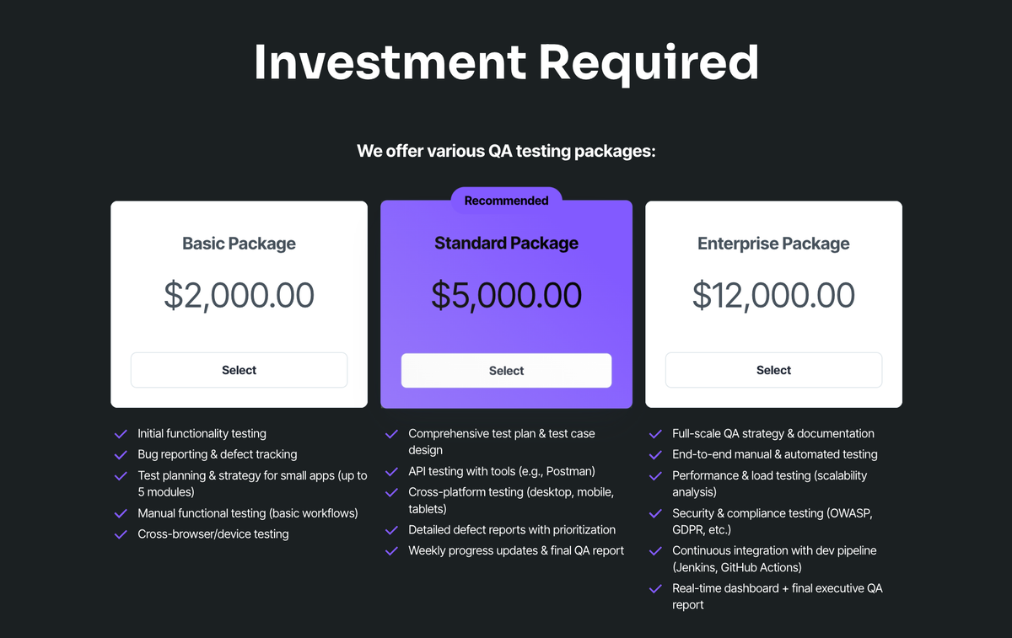The width and height of the screenshot is (1012, 638).
Task: Select the Enterprise Package plan
Action: [773, 370]
